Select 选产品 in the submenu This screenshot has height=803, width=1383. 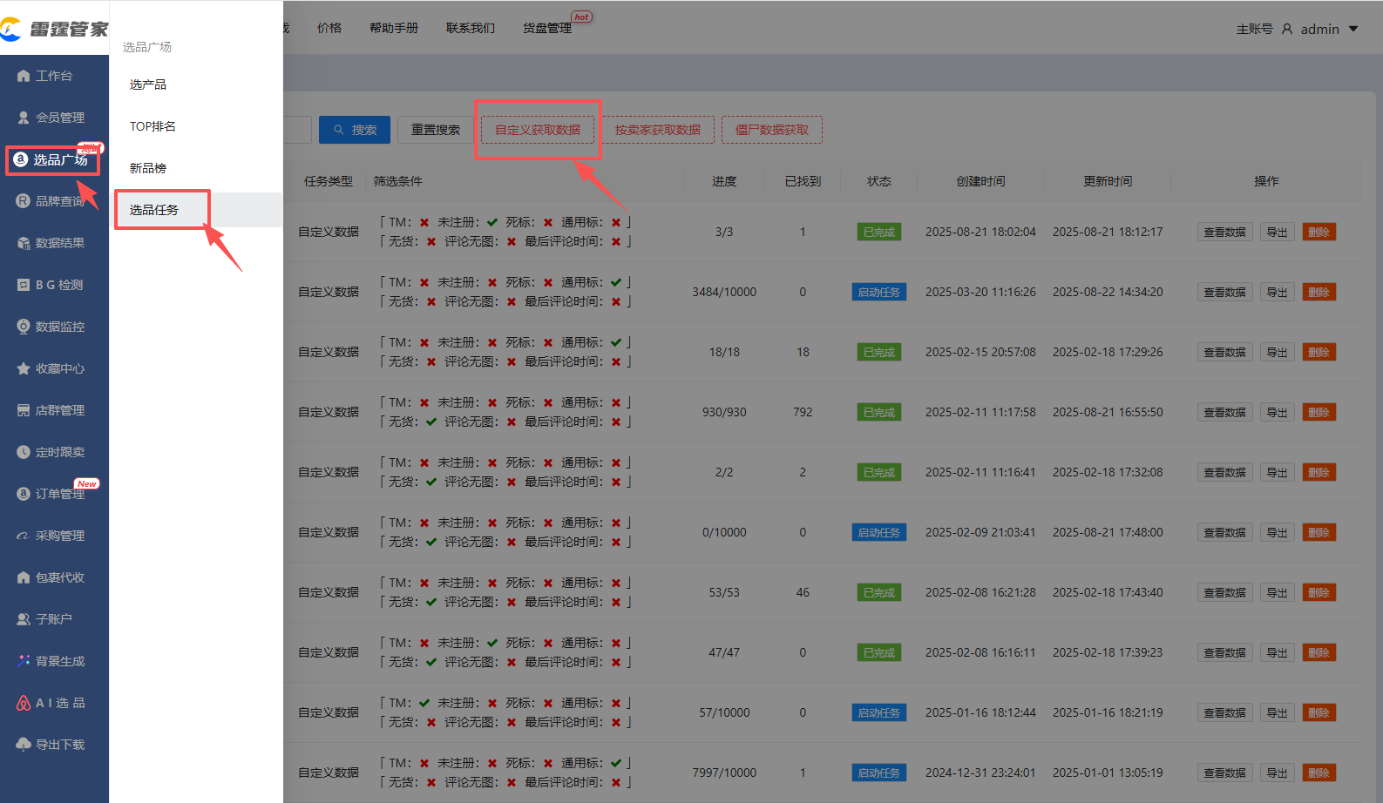[x=148, y=84]
